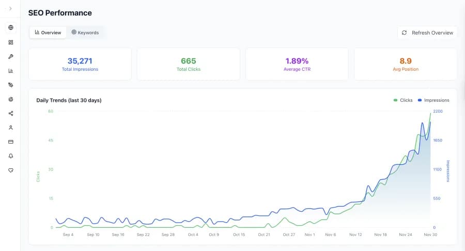Click the heart icon in the sidebar

tap(10, 170)
